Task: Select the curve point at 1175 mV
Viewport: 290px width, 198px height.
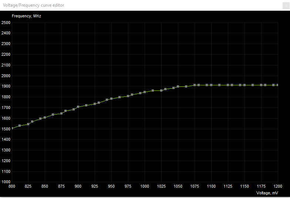Action: [261, 85]
